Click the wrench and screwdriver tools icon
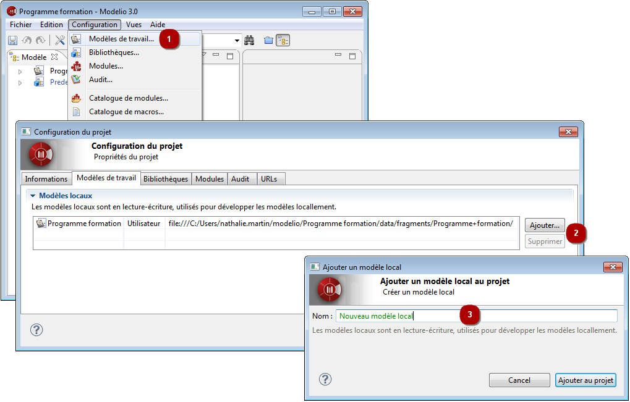630x402 pixels. [x=60, y=40]
